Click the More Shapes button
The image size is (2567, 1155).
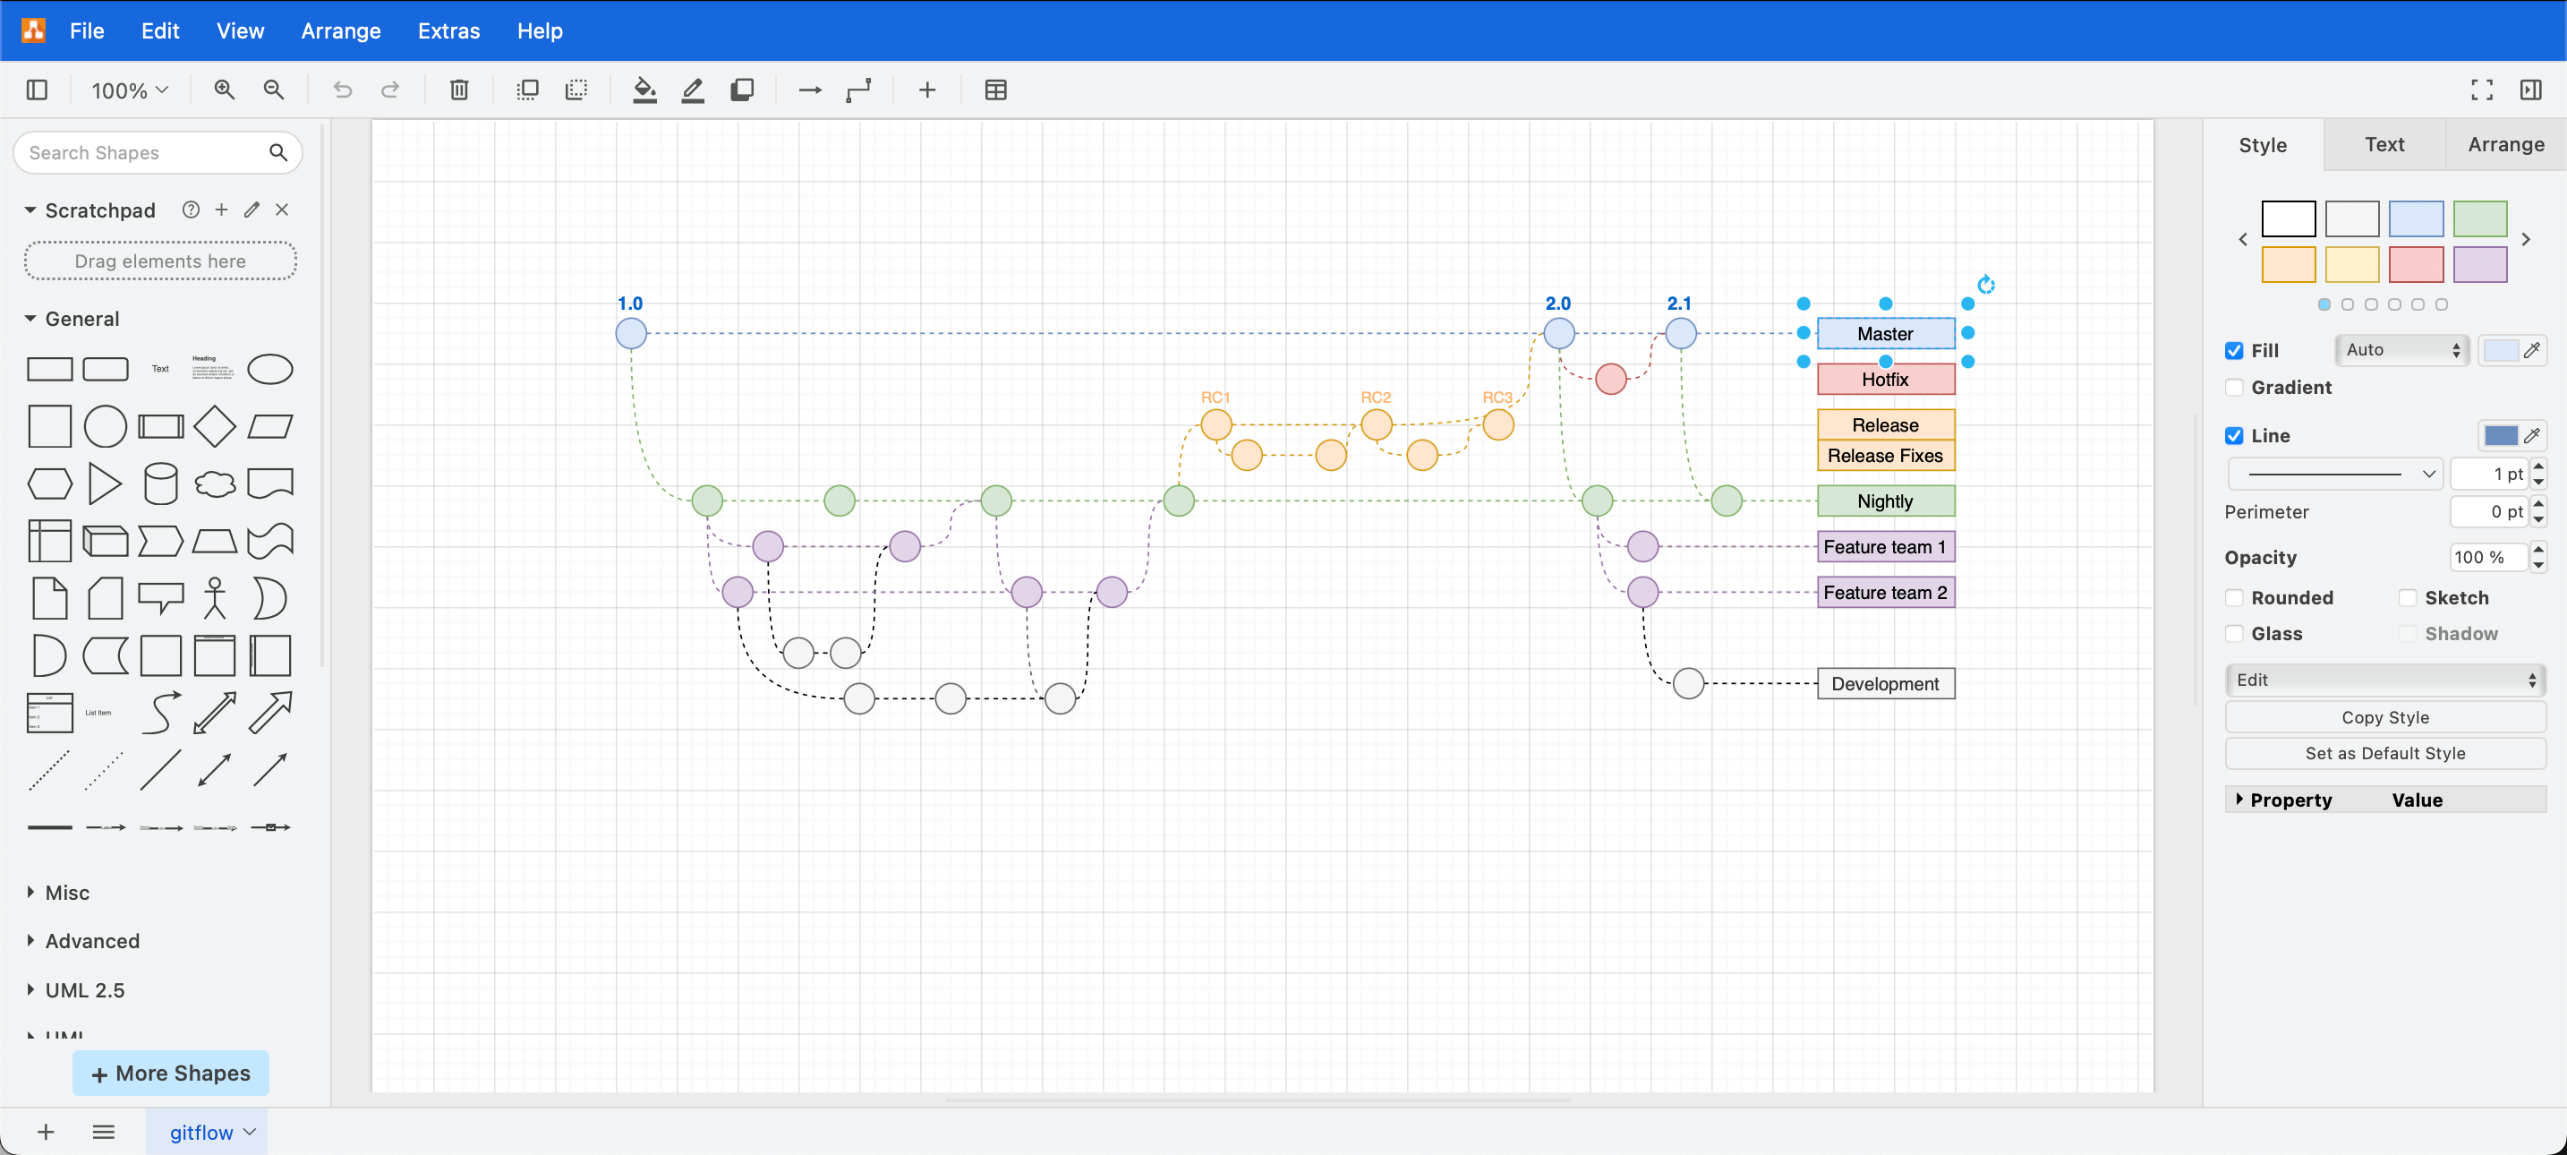pos(170,1074)
